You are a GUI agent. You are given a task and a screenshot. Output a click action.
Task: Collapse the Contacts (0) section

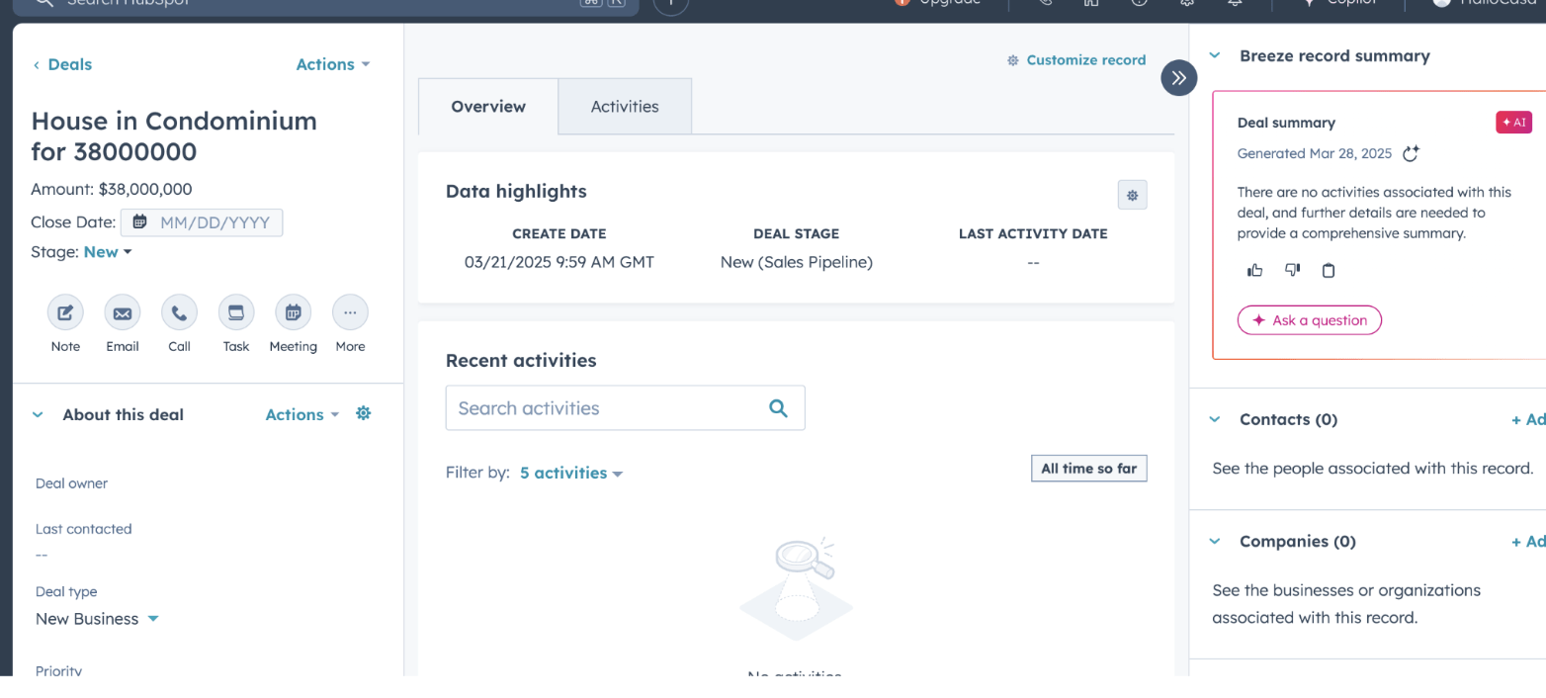(1215, 420)
